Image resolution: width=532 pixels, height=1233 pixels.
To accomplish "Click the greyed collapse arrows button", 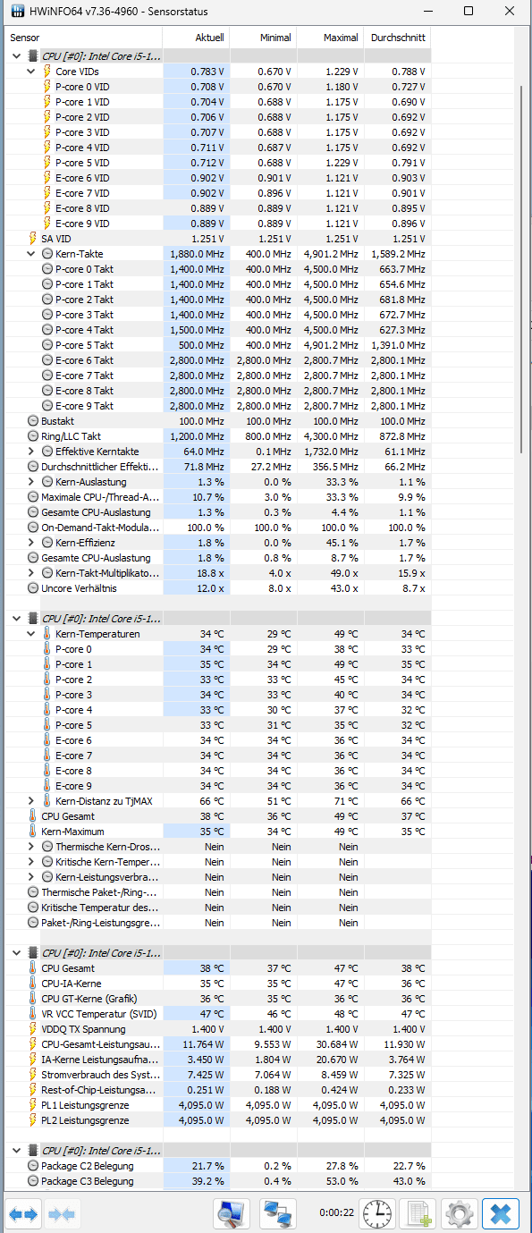I will click(x=62, y=1213).
